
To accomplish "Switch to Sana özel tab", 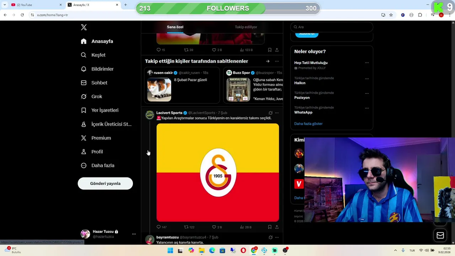I will (175, 27).
